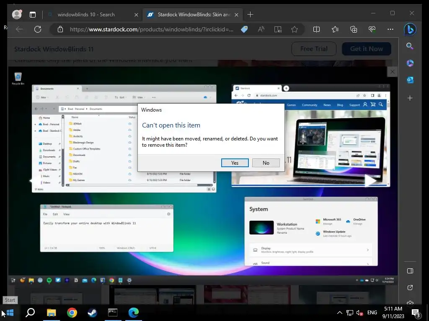View site information lock icon
The width and height of the screenshot is (429, 321).
pyautogui.click(x=60, y=29)
